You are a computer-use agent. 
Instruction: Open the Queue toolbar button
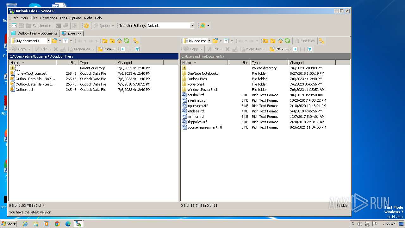tap(102, 26)
